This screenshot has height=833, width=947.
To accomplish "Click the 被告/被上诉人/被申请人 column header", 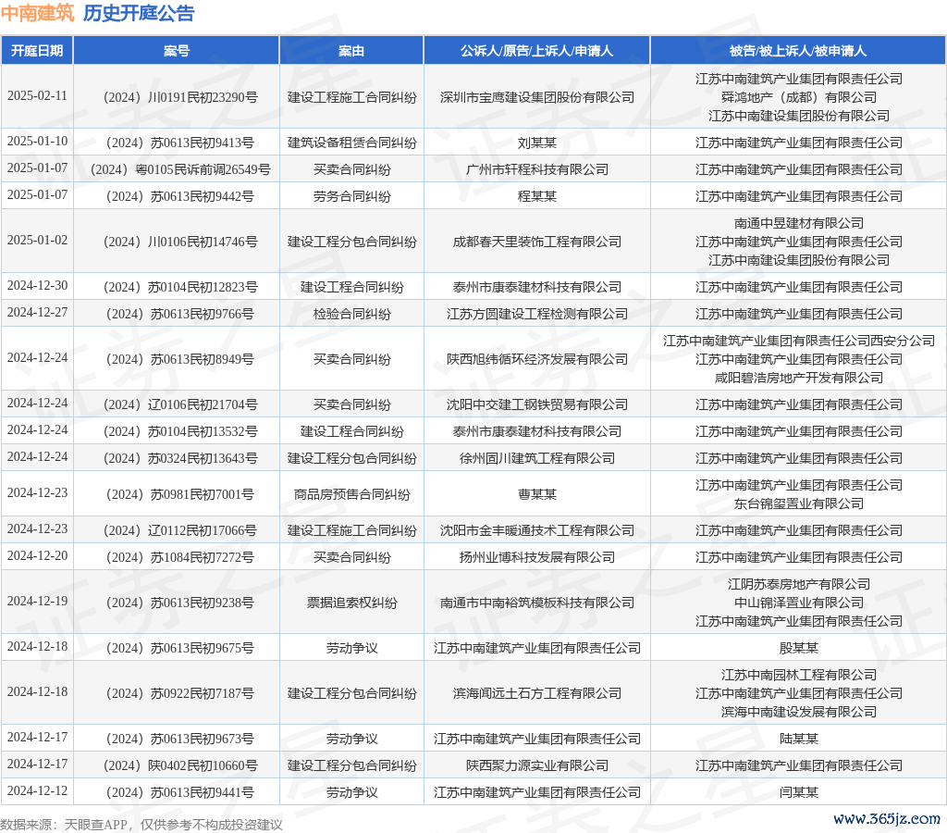I will click(798, 51).
